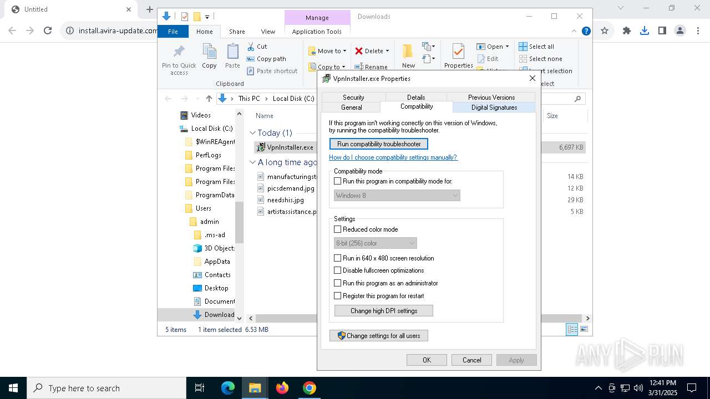Open the View ribbon tab

pyautogui.click(x=268, y=32)
